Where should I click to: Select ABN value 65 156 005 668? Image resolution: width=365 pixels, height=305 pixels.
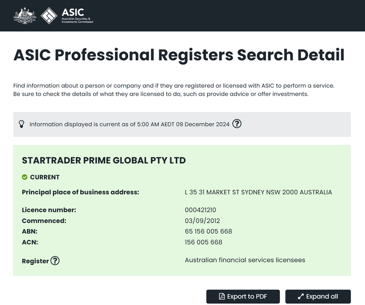pos(209,231)
